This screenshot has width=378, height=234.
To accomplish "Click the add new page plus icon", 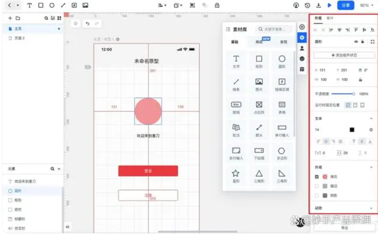I will point(10,18).
